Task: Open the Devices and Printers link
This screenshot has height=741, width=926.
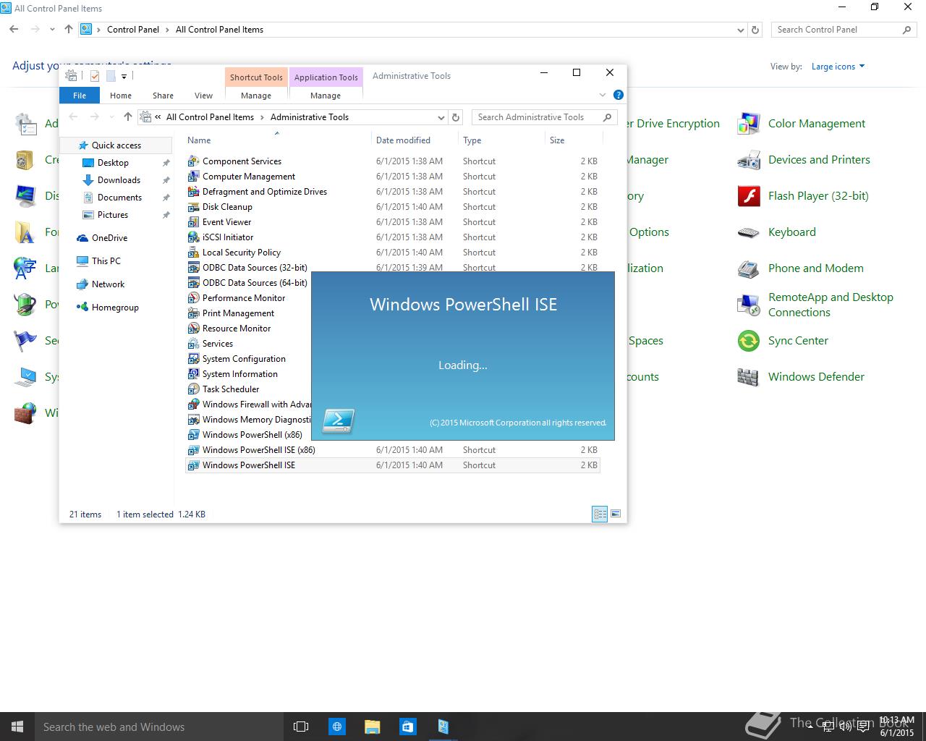Action: [x=819, y=160]
